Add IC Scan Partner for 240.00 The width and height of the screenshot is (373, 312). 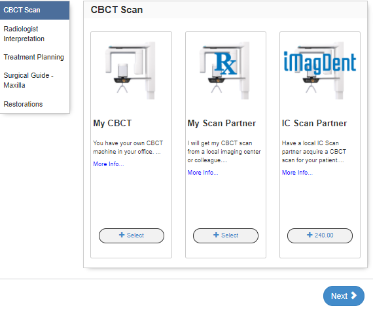320,235
